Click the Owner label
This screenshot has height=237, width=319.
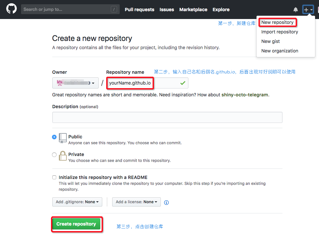(60, 72)
